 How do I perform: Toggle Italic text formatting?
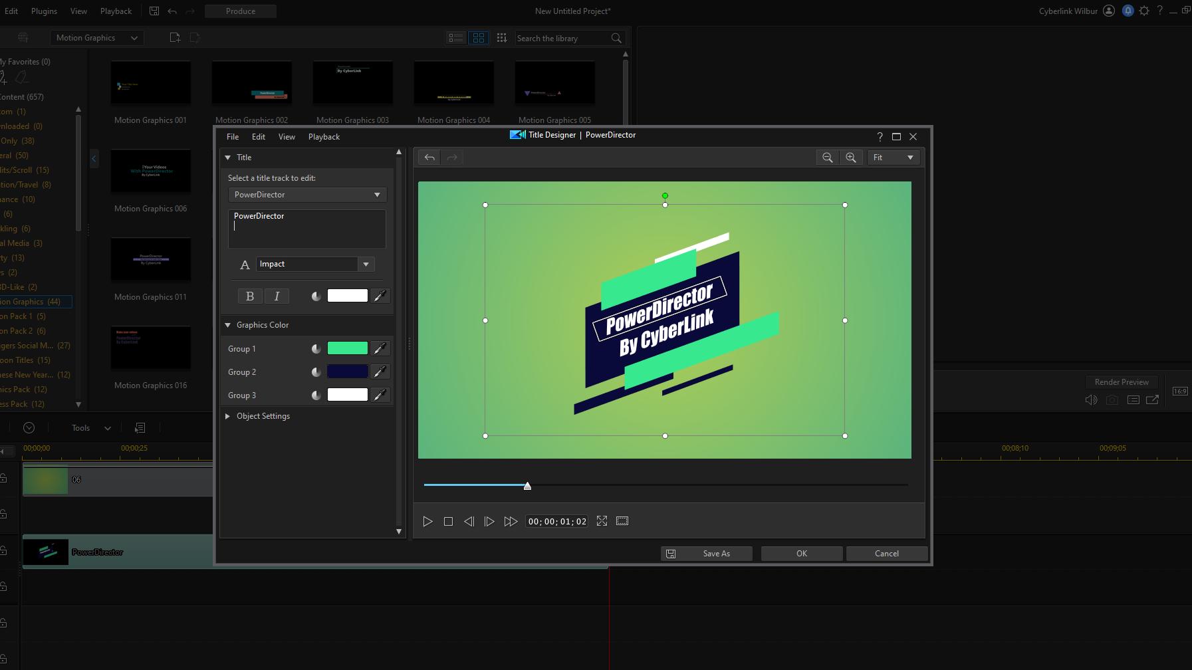277,296
